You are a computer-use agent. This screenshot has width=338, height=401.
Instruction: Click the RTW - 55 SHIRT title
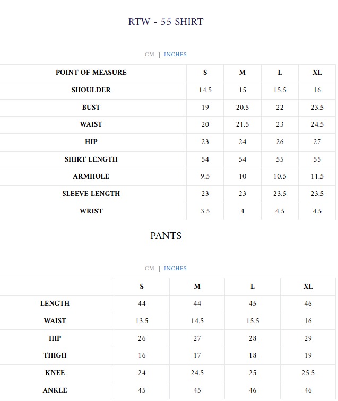coord(166,22)
